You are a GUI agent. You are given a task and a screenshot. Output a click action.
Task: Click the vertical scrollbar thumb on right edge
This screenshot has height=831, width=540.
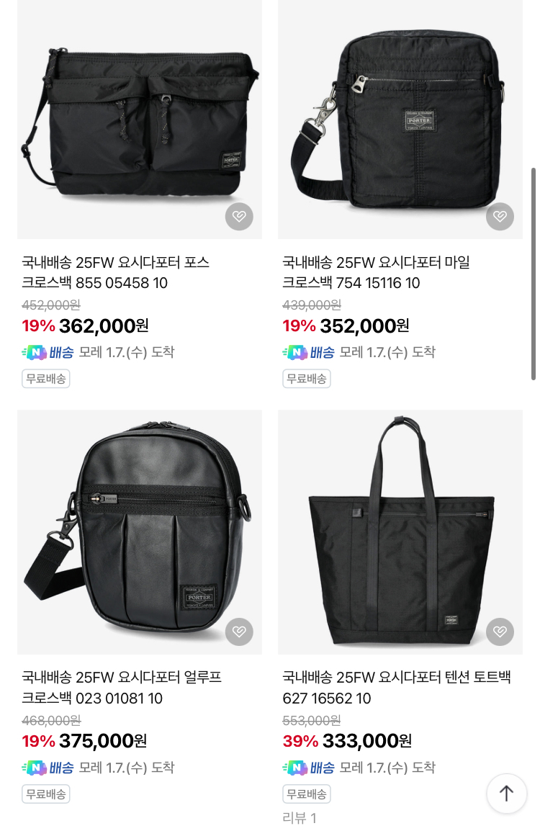(x=533, y=274)
